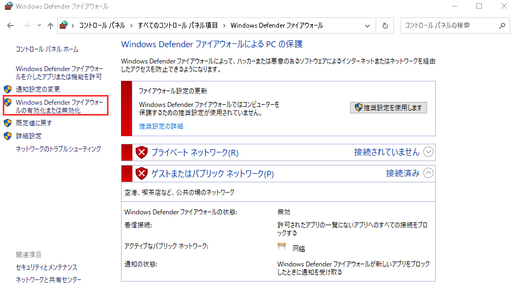This screenshot has width=515, height=293.
Task: Click すべてのコントロール パネル項目 breadcrumb
Action: click(177, 26)
